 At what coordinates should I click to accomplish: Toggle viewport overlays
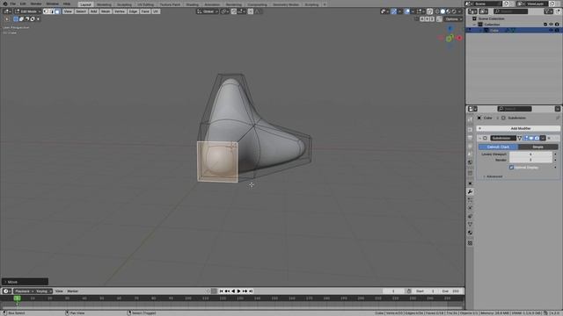[x=406, y=11]
